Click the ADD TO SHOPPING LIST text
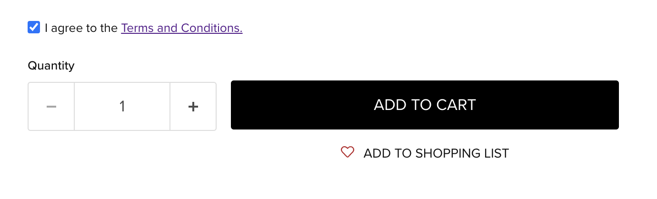Image resolution: width=657 pixels, height=199 pixels. coord(436,153)
